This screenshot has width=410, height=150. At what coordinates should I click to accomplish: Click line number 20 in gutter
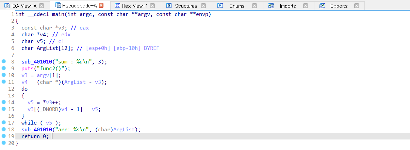11,143
